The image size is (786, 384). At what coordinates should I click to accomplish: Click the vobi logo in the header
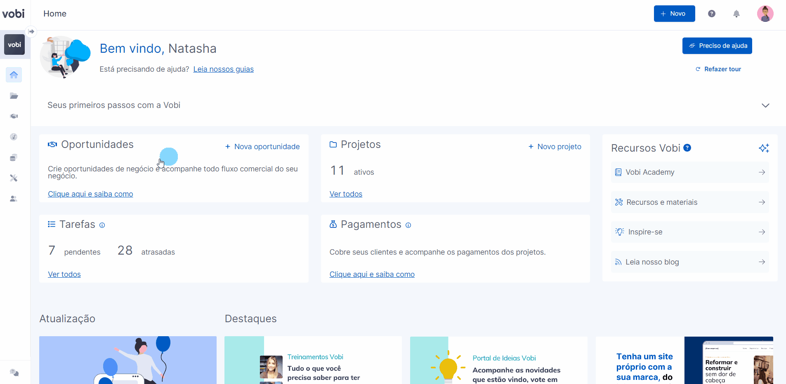(14, 14)
